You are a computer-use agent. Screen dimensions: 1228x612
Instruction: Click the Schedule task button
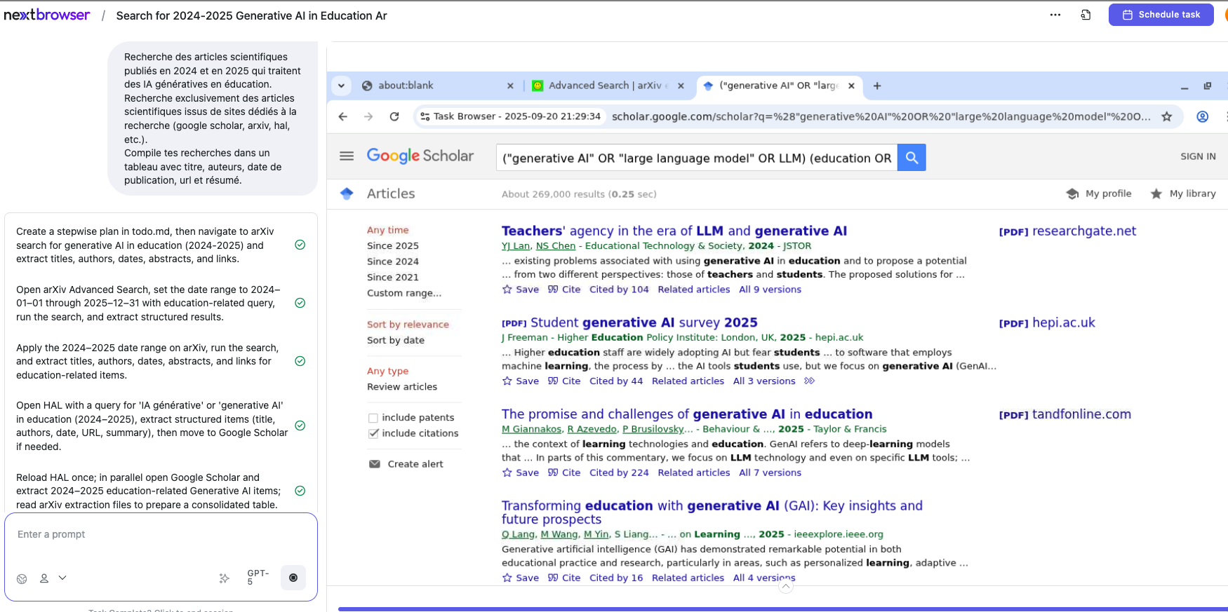pos(1161,15)
